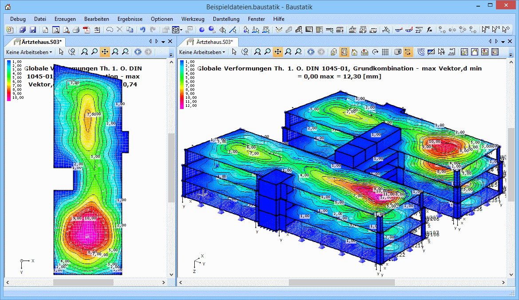
Task: Toggle pan mode in left pane toolbar
Action: coord(105,52)
